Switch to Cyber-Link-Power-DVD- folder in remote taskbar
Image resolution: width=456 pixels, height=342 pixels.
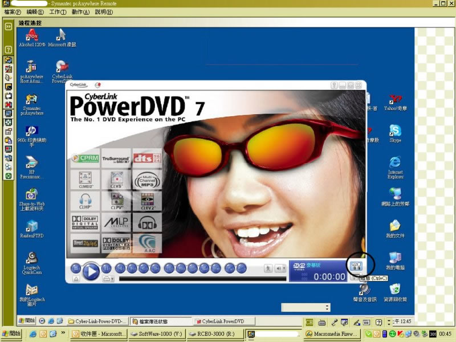pyautogui.click(x=97, y=321)
